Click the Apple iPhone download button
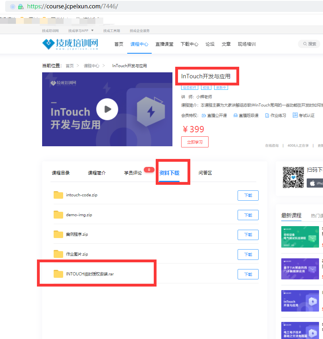Image resolution: width=323 pixels, height=339 pixels. click(315, 183)
